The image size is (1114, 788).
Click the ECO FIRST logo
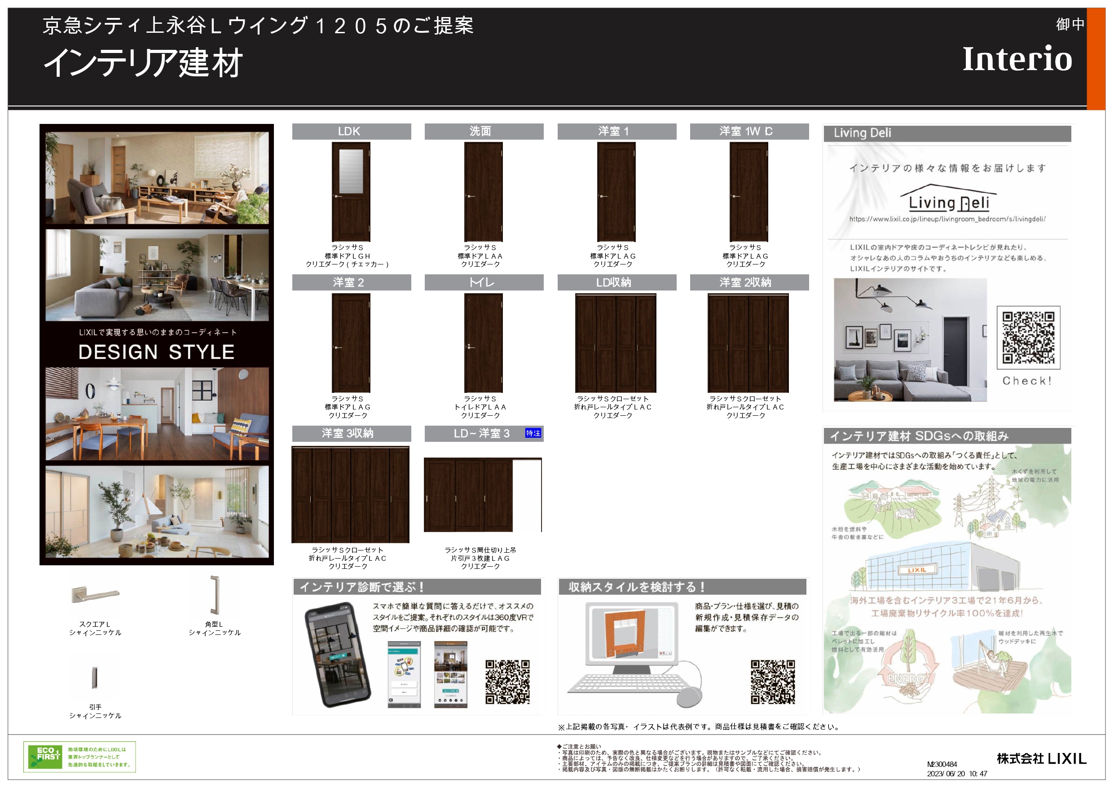pyautogui.click(x=79, y=757)
